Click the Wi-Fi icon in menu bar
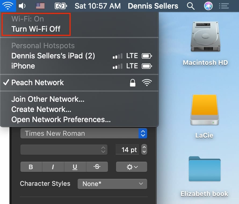 (x=8, y=6)
